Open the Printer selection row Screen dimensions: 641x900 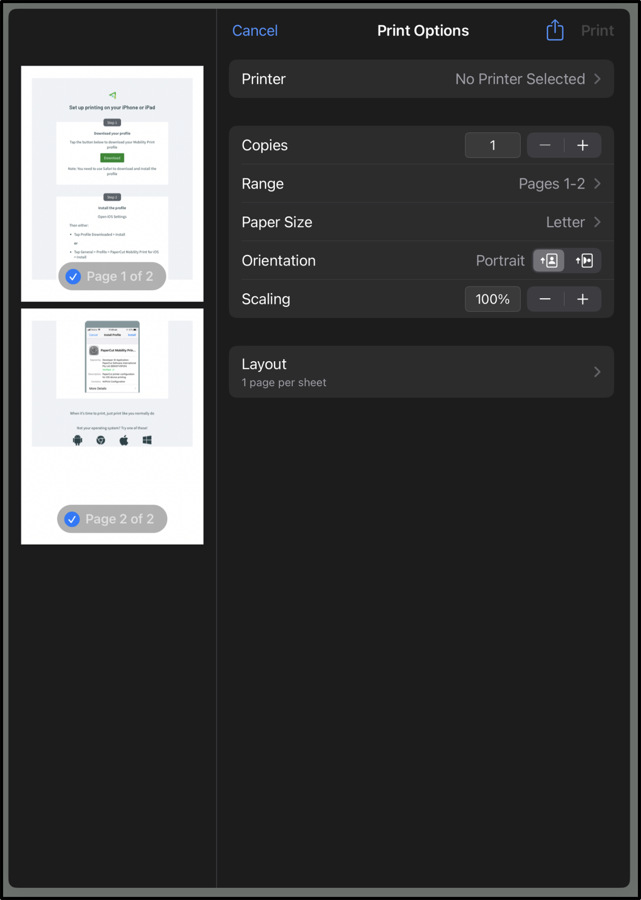[421, 79]
